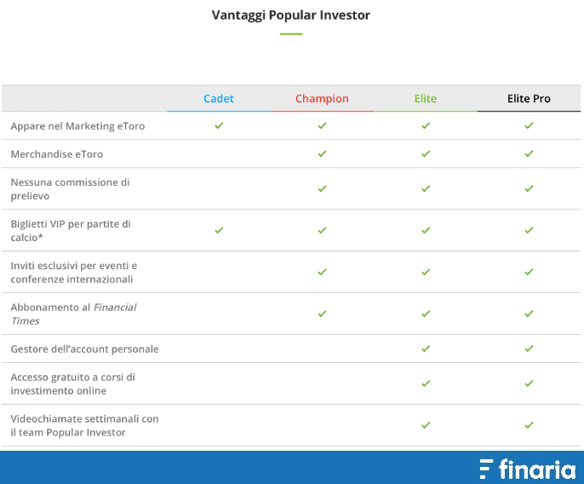584x484 pixels.
Task: Click the Elite checkmark for Gestore dell'account personale
Action: 426,349
